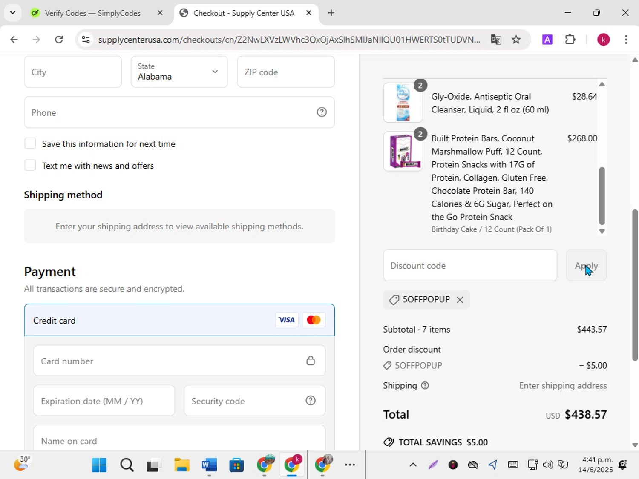Open the volume control in system tray
This screenshot has width=639, height=479.
click(x=548, y=465)
